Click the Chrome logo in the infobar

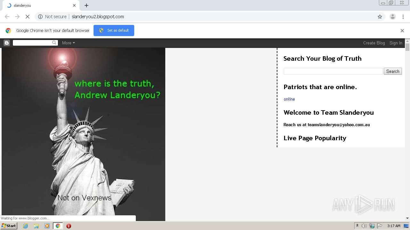point(8,31)
